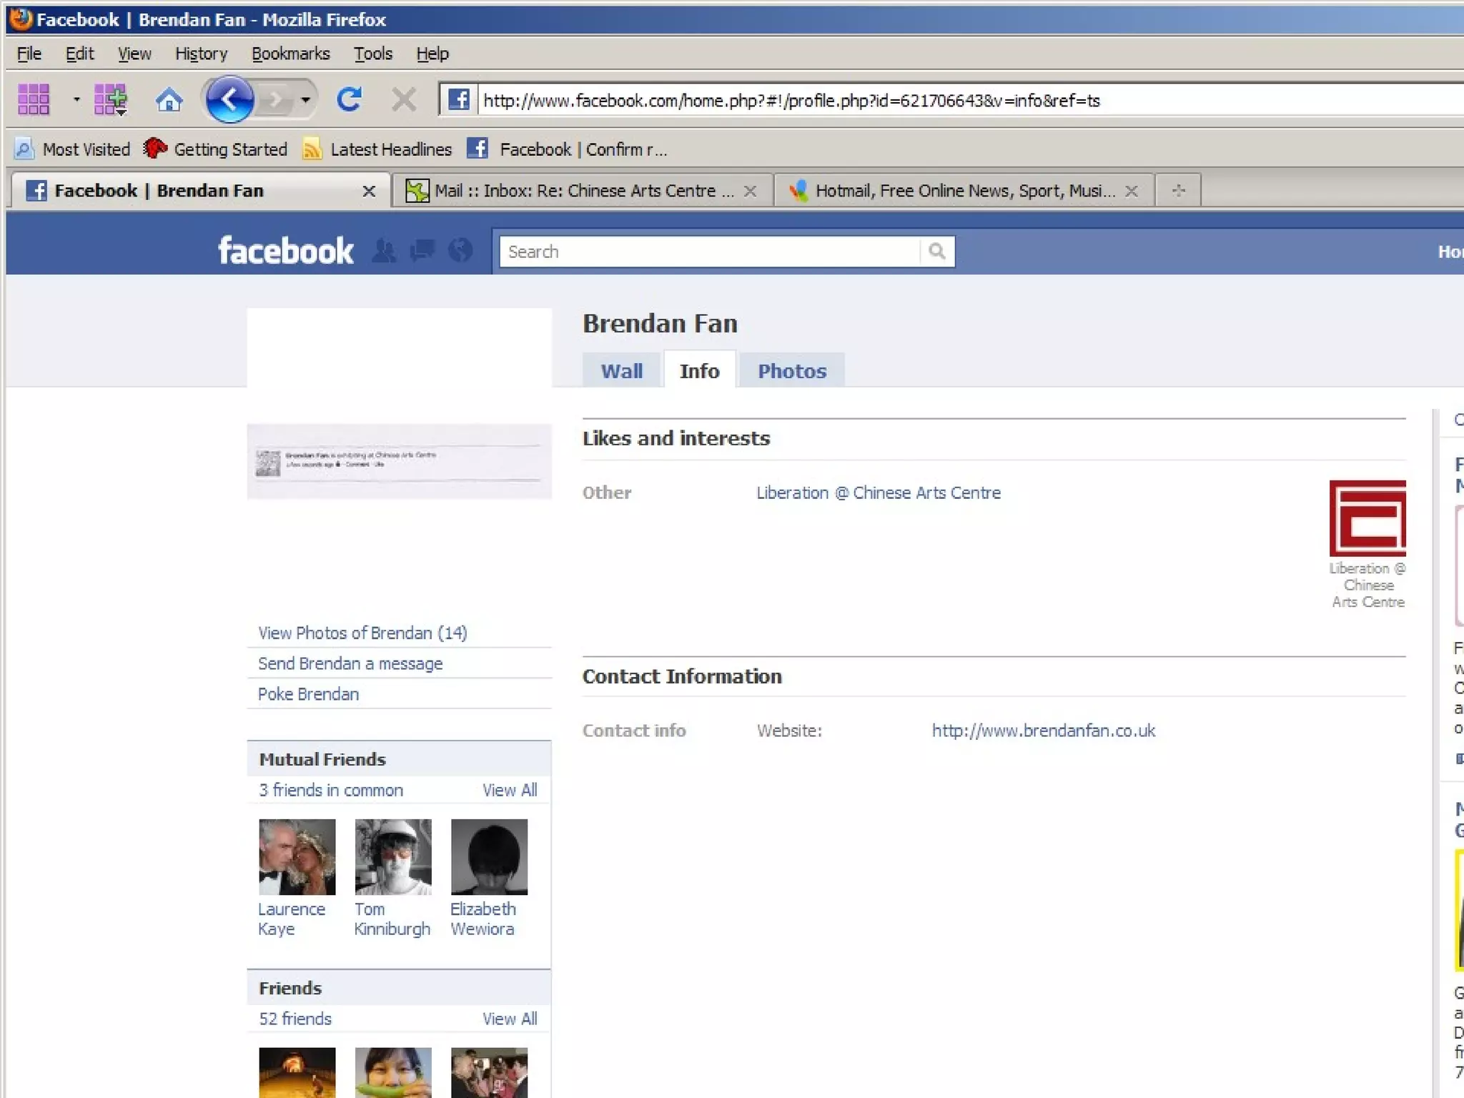
Task: Click the Facebook Search input field
Action: point(708,252)
